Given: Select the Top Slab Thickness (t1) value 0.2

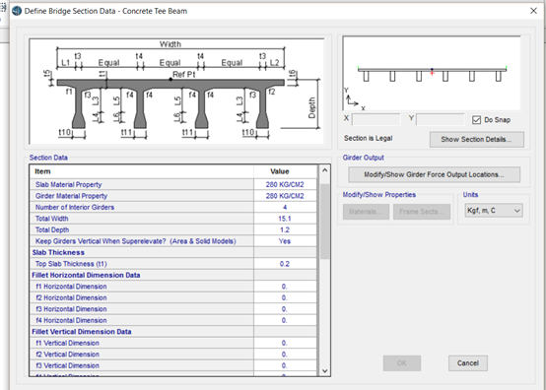Looking at the screenshot, I should (x=285, y=264).
